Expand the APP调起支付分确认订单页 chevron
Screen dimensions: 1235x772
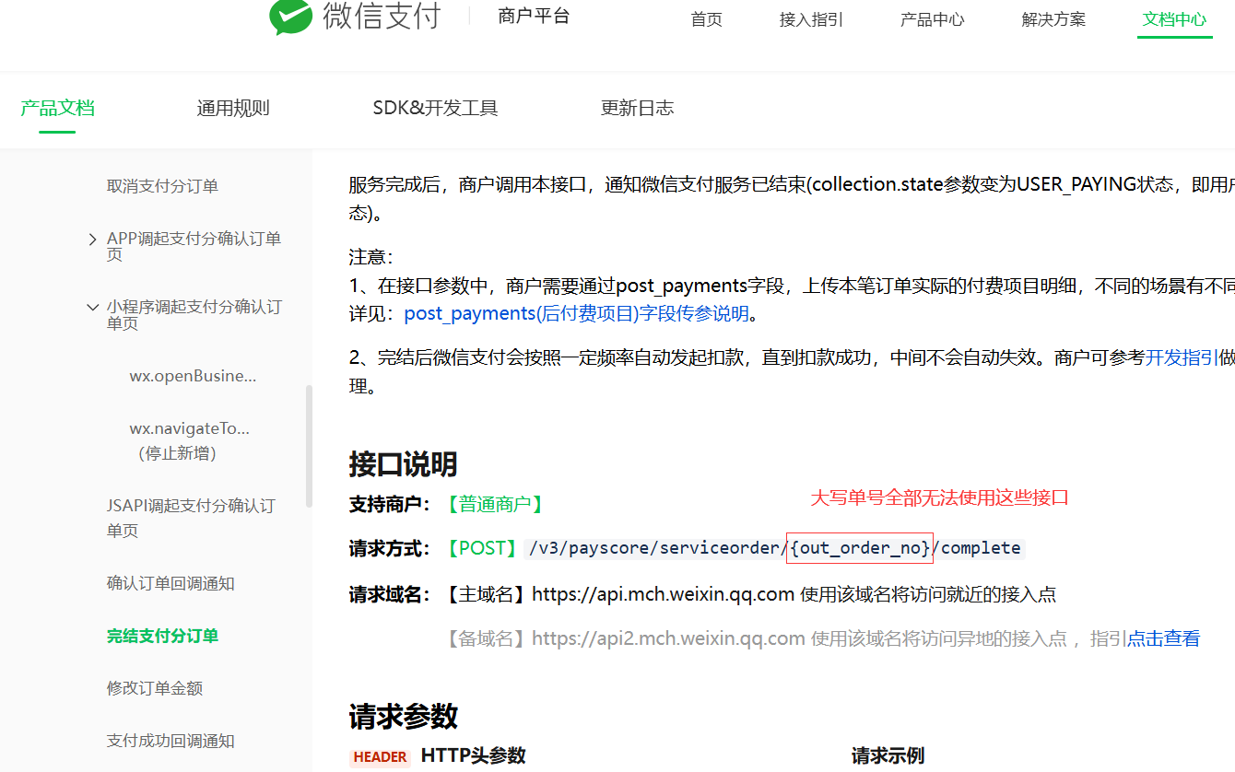[92, 240]
